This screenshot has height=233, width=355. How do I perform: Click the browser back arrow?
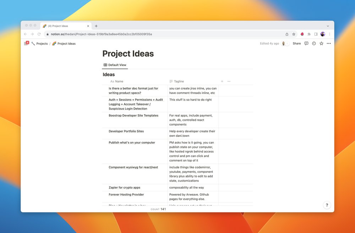coord(25,34)
